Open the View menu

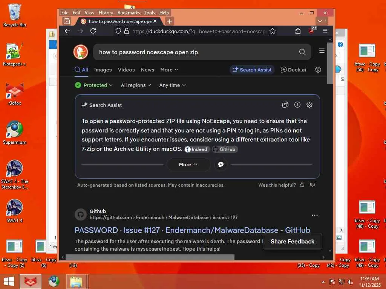89,13
